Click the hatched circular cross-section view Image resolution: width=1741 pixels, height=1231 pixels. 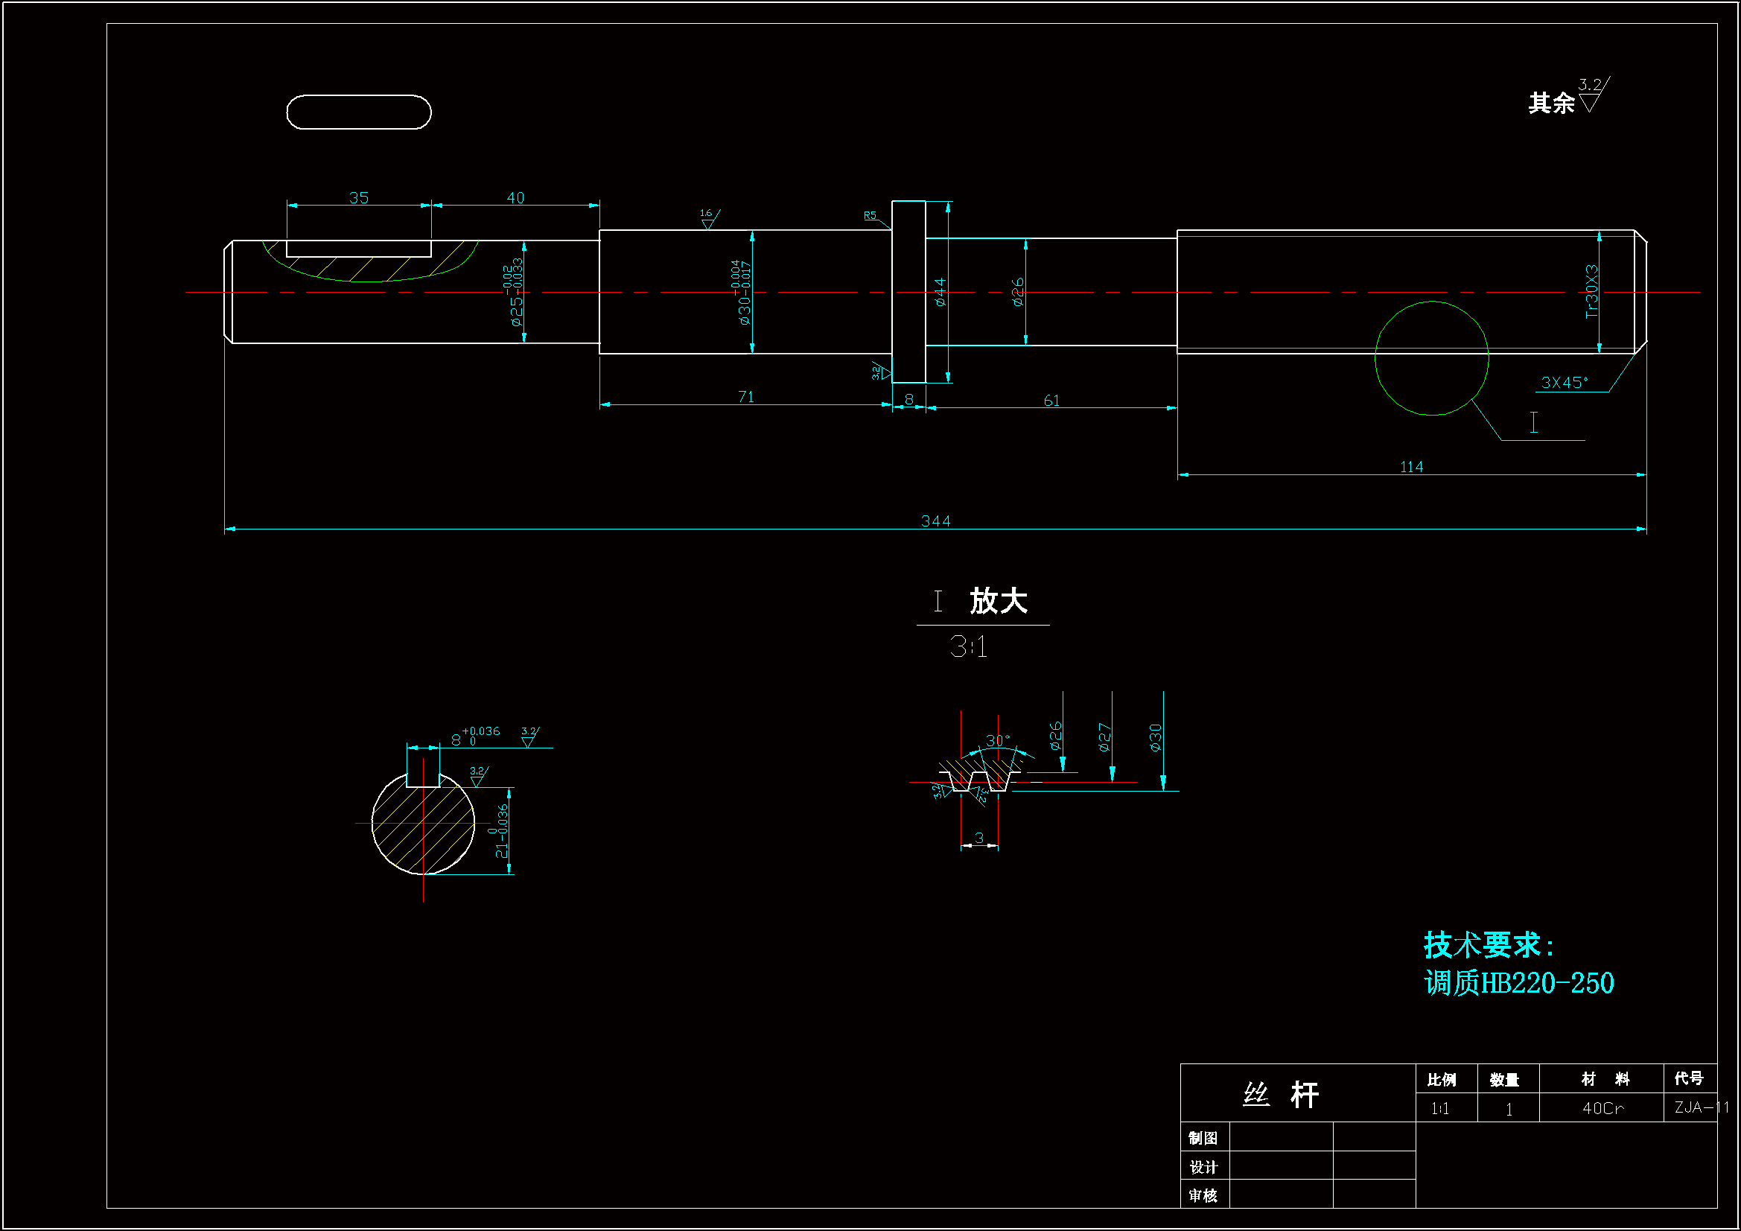click(423, 824)
